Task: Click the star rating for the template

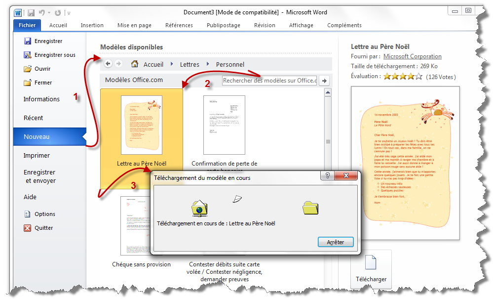Action: click(403, 77)
